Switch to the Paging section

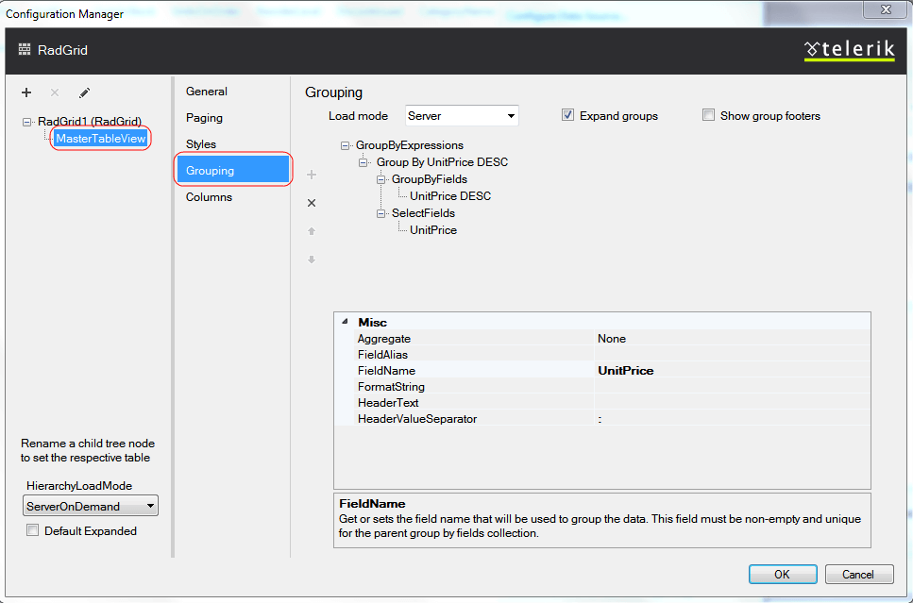pyautogui.click(x=205, y=118)
